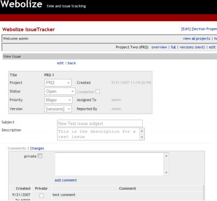Click the back link under View Issue
This screenshot has width=217, height=201.
(72, 63)
